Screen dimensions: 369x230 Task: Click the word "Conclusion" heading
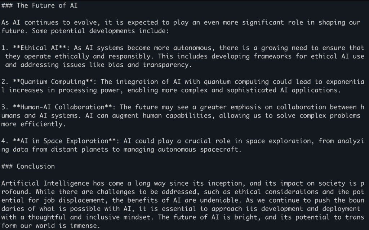[x=36, y=167]
